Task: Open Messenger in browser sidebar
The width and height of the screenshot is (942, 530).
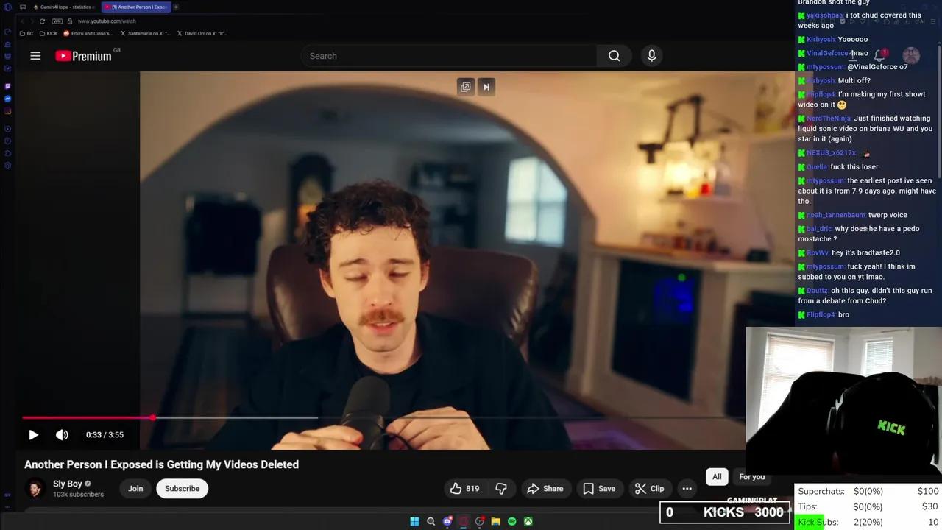Action: (7, 99)
